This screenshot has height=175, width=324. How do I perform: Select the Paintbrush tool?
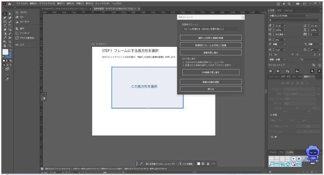[x=10, y=22]
